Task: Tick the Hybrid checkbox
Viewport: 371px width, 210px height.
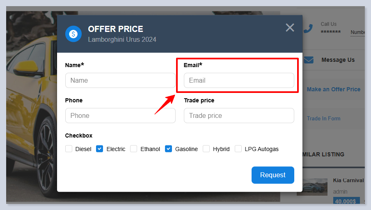Action: [x=206, y=149]
